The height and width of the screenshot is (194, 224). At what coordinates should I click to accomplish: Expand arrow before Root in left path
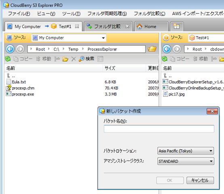(x=31, y=49)
